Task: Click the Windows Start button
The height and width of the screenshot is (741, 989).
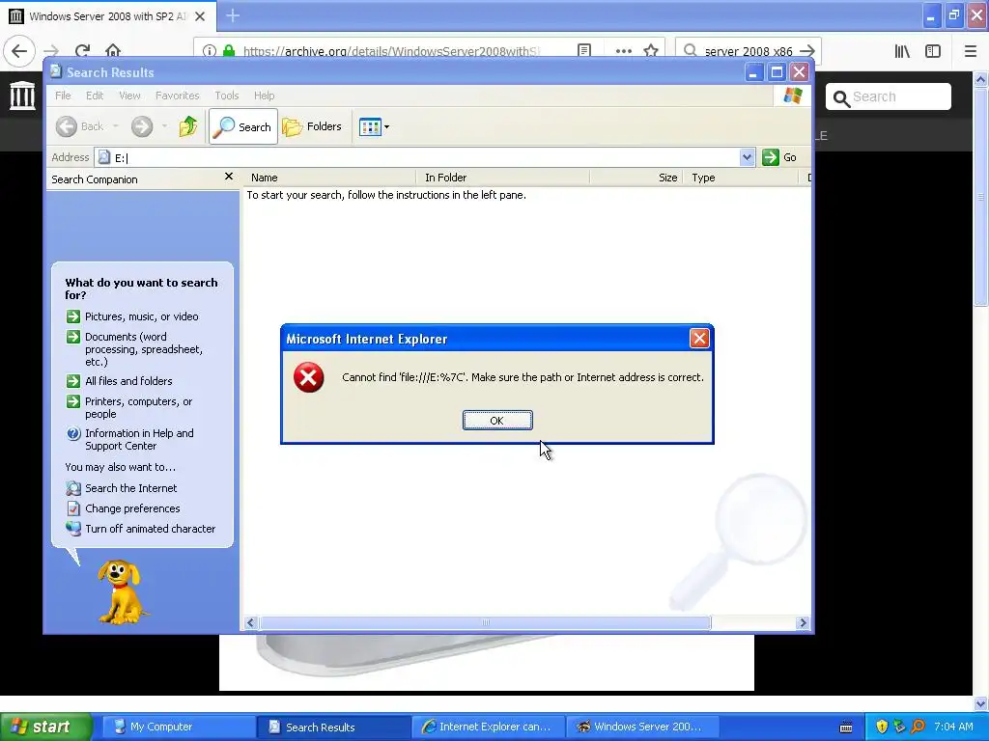Action: coord(45,727)
